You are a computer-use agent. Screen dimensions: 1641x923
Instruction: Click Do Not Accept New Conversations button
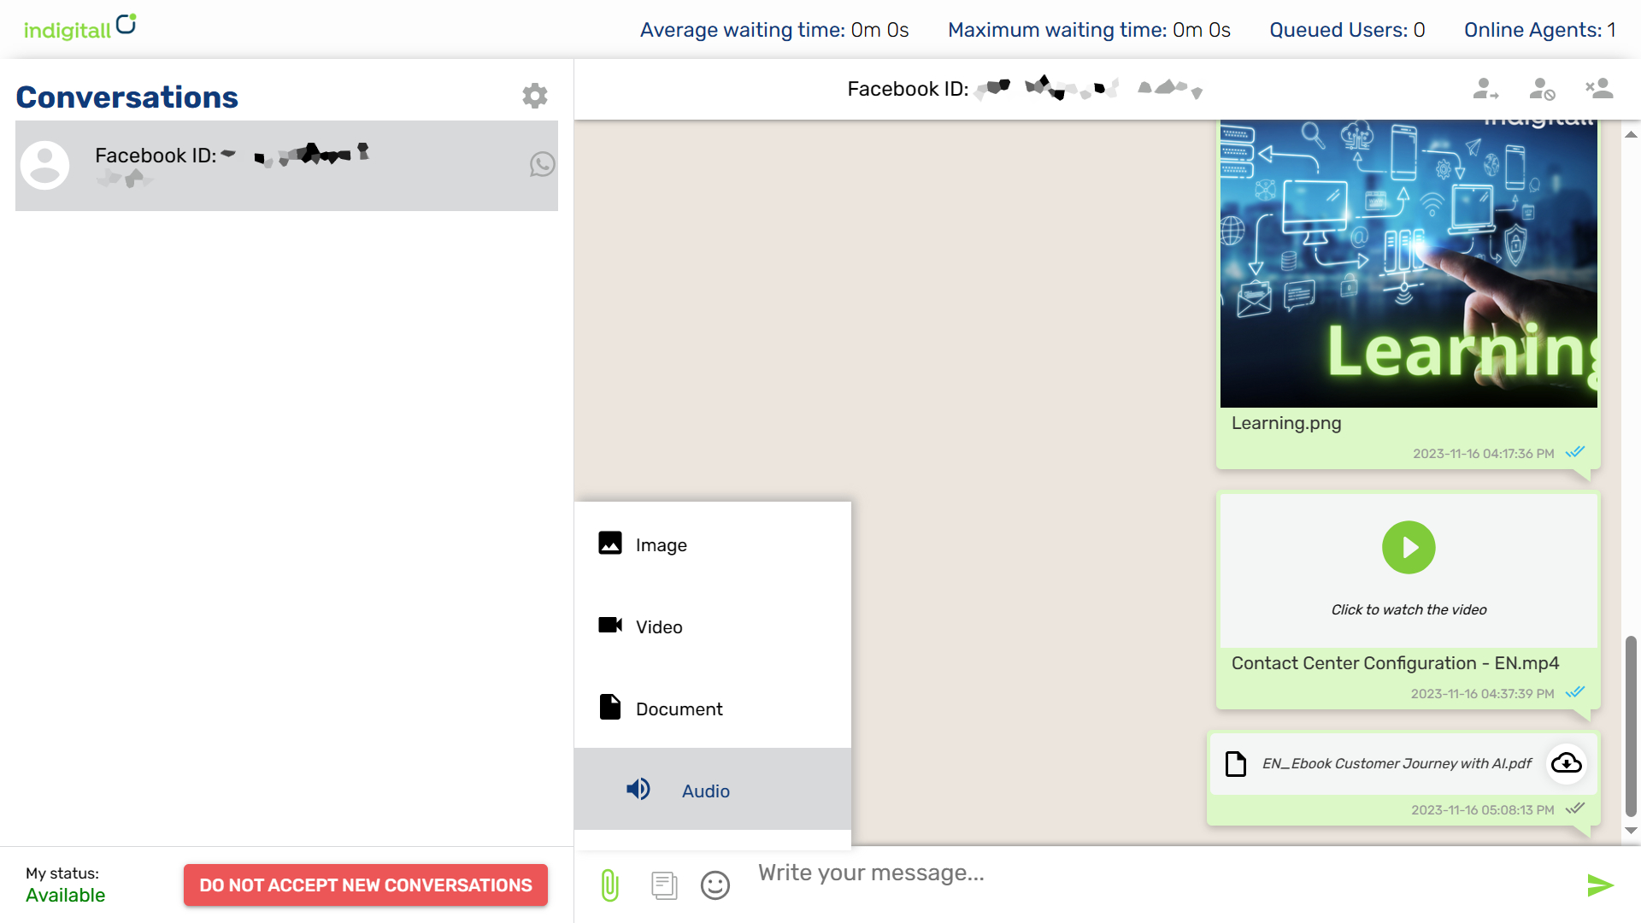coord(366,885)
